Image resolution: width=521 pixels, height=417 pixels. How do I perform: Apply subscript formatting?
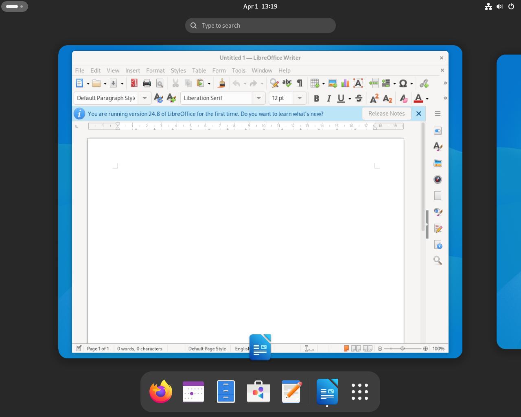point(387,98)
